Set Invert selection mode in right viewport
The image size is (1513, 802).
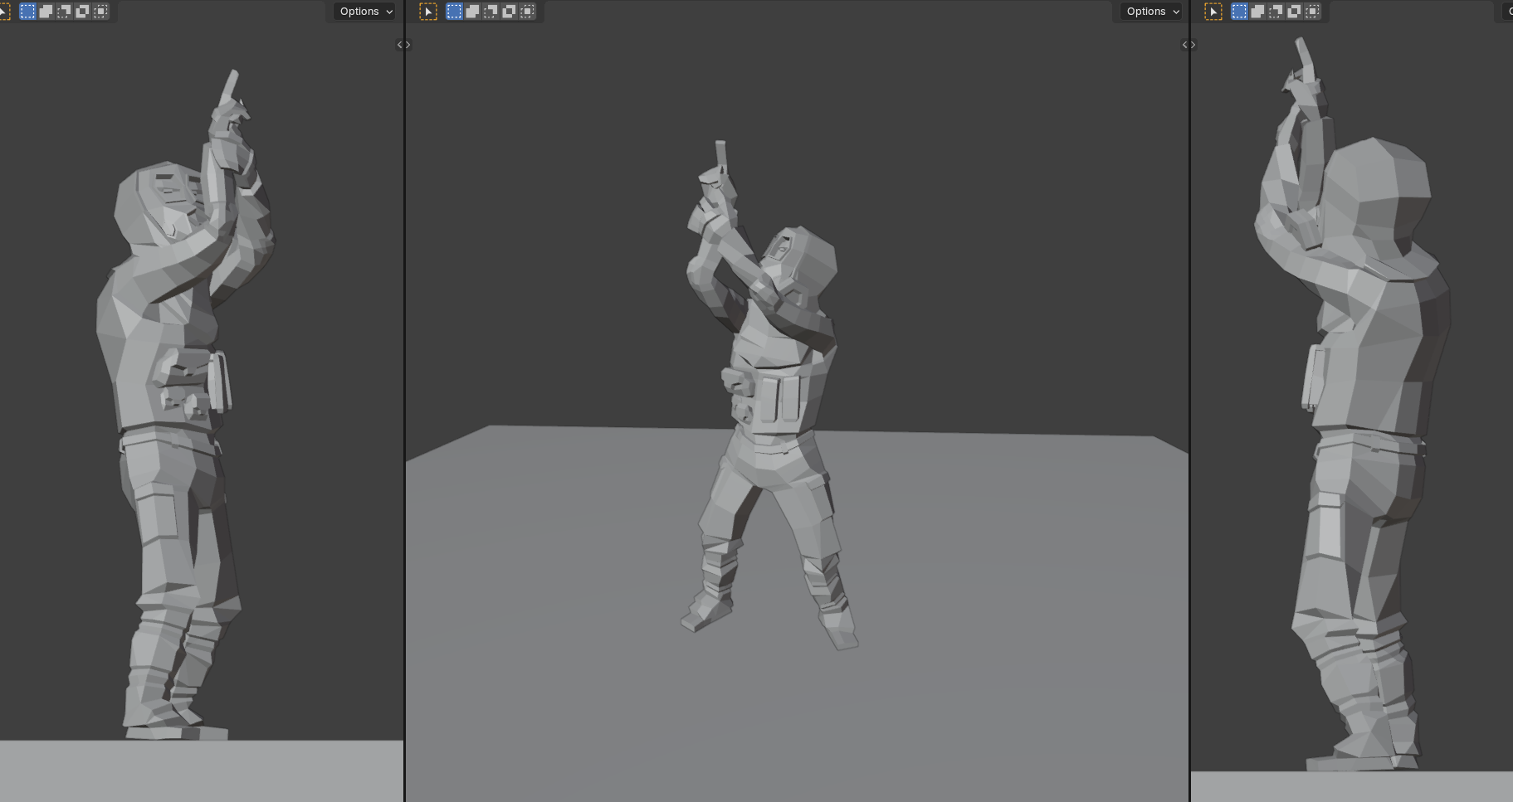coord(1294,12)
